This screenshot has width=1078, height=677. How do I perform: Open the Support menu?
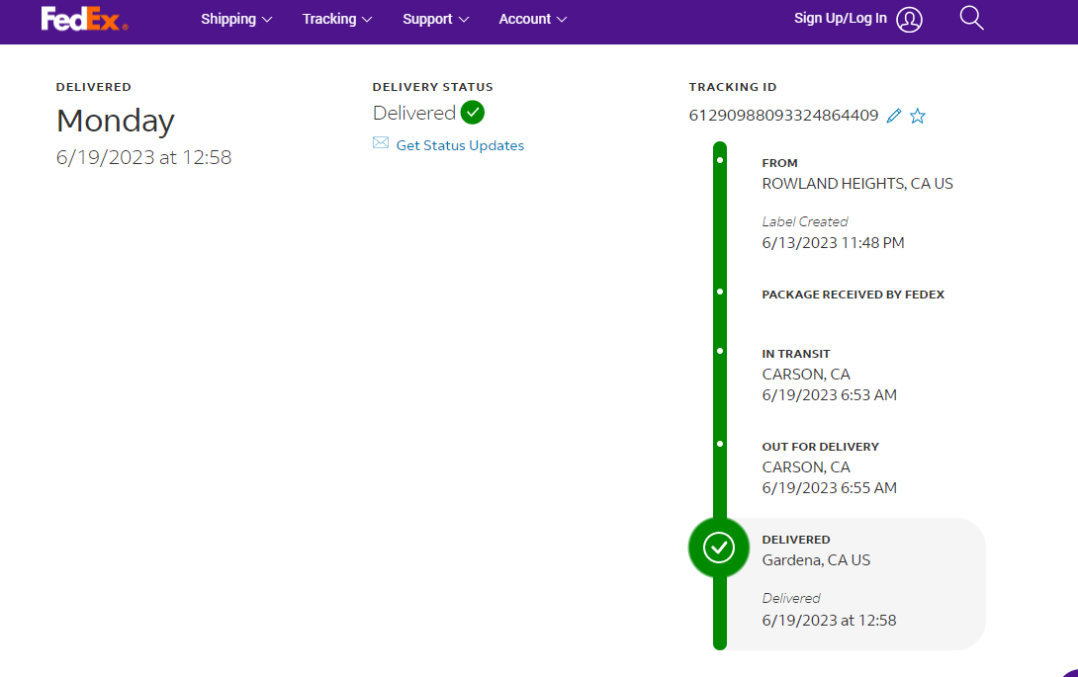pyautogui.click(x=435, y=19)
